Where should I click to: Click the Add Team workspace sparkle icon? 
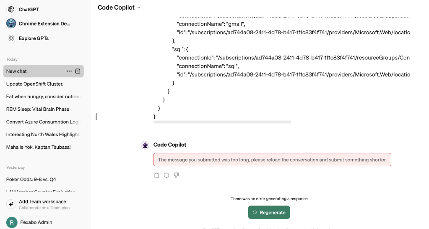[x=11, y=204]
